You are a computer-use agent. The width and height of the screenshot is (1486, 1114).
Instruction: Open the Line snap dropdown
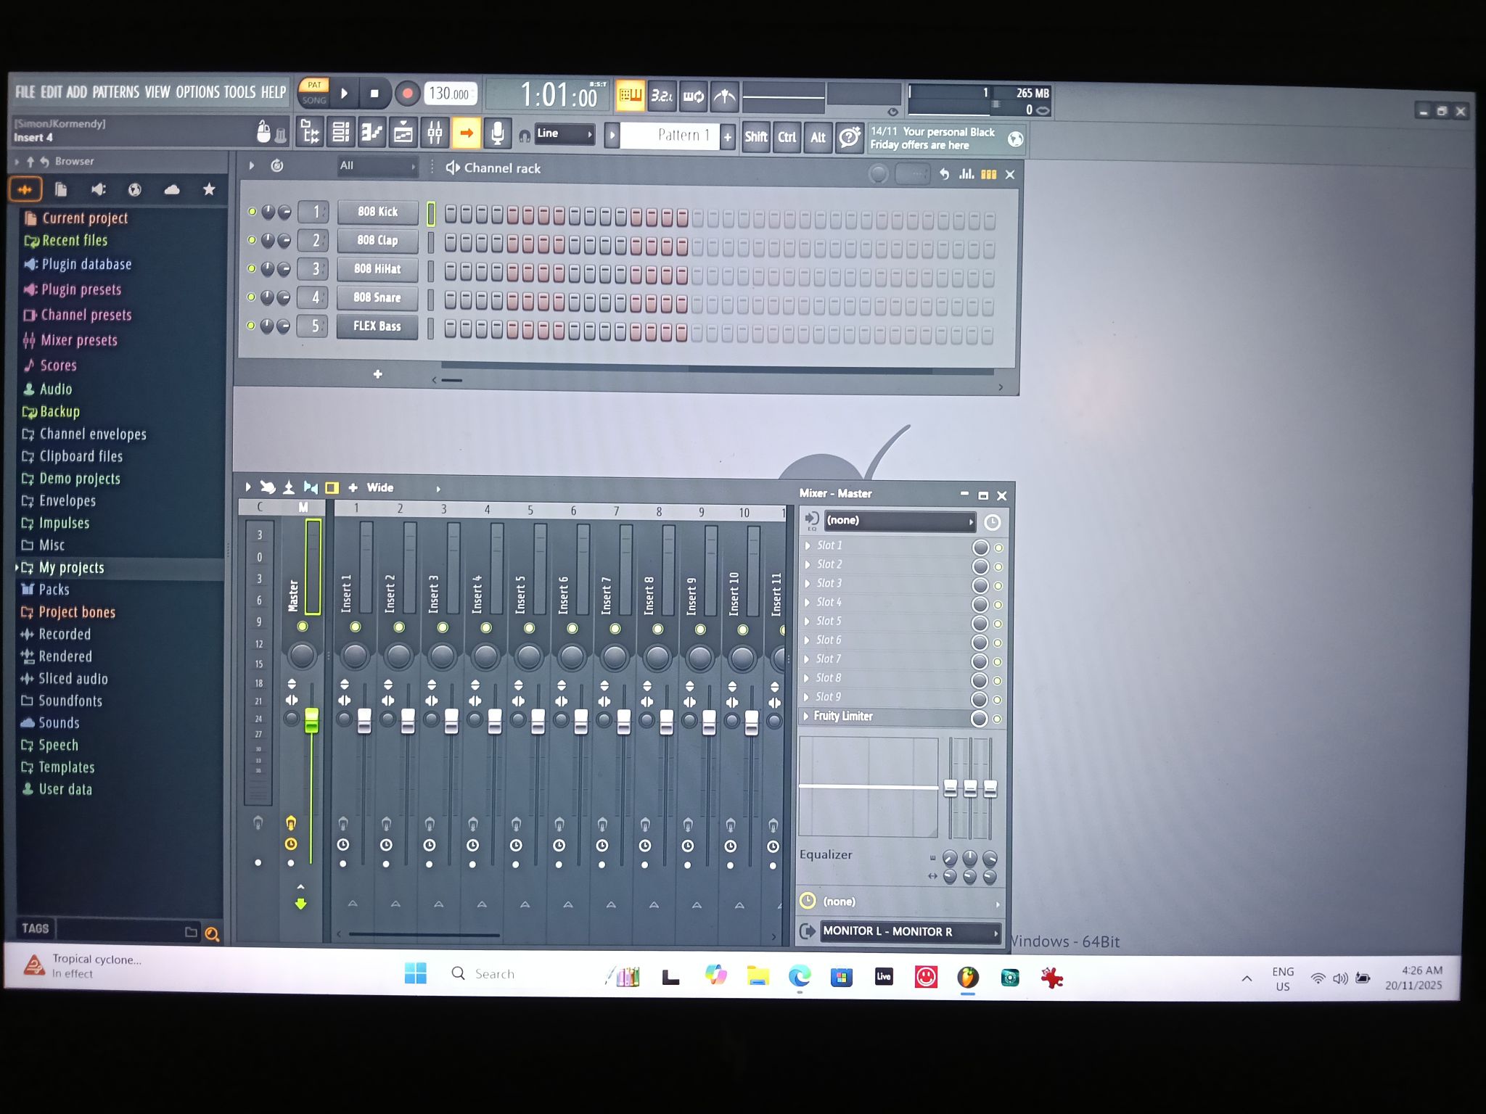[x=565, y=134]
